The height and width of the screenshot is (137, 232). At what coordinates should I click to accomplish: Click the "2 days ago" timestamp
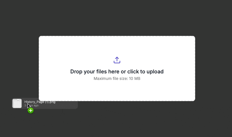click(31, 105)
